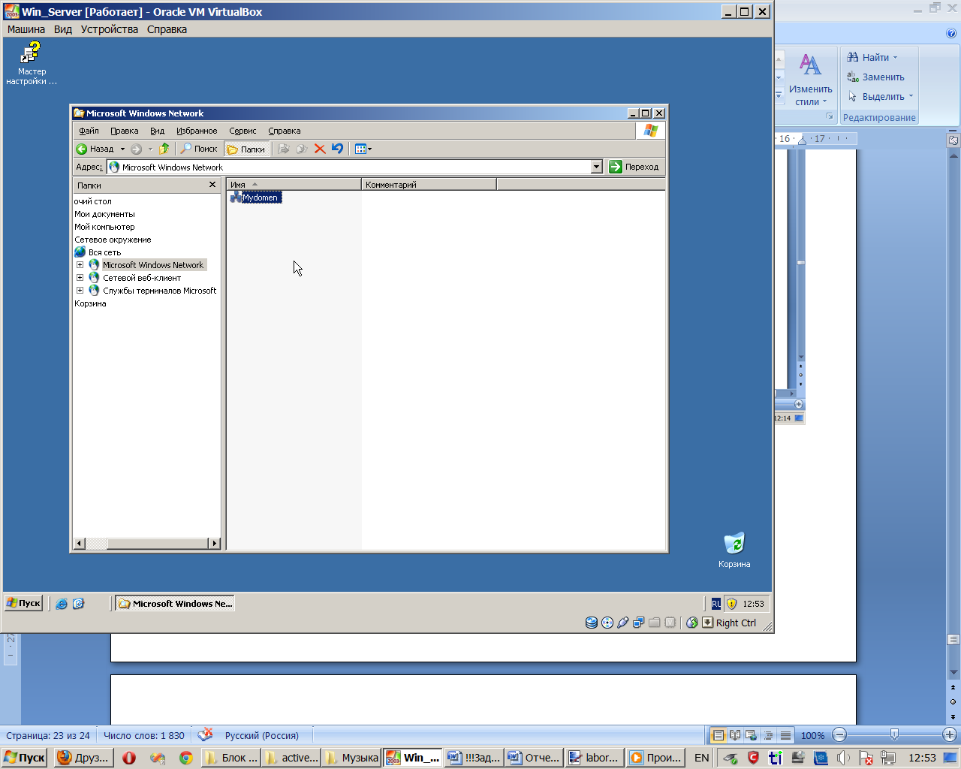Open the Назад history dropdown arrow

(x=122, y=149)
